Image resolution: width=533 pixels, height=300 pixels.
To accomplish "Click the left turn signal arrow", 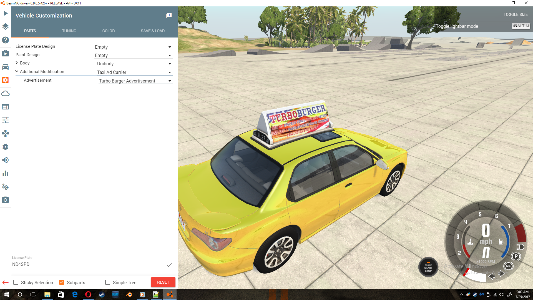I will [x=492, y=276].
